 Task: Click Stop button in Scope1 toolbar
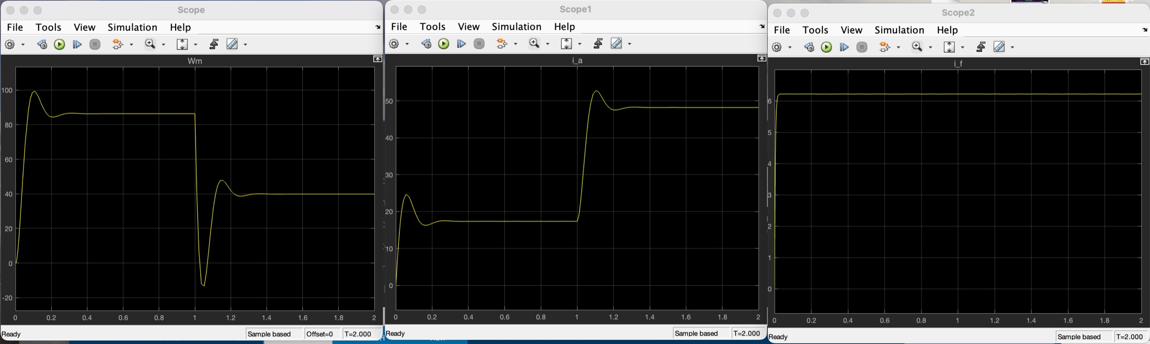[x=479, y=44]
